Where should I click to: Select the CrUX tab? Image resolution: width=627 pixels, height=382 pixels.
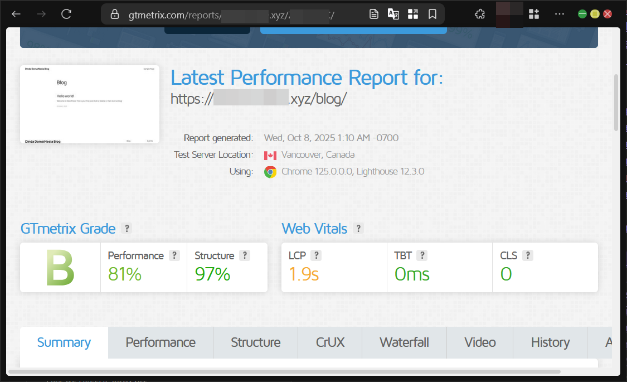329,342
